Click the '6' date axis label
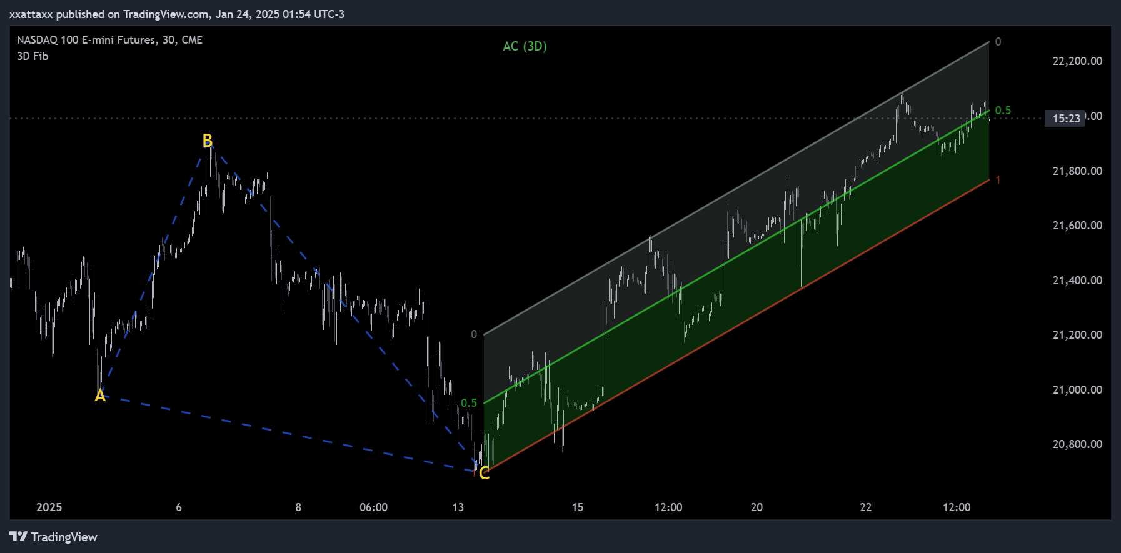1121x553 pixels. point(179,507)
